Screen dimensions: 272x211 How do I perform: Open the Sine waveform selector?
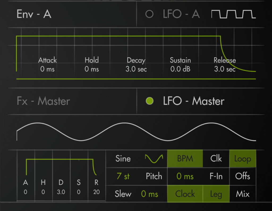tap(123, 159)
